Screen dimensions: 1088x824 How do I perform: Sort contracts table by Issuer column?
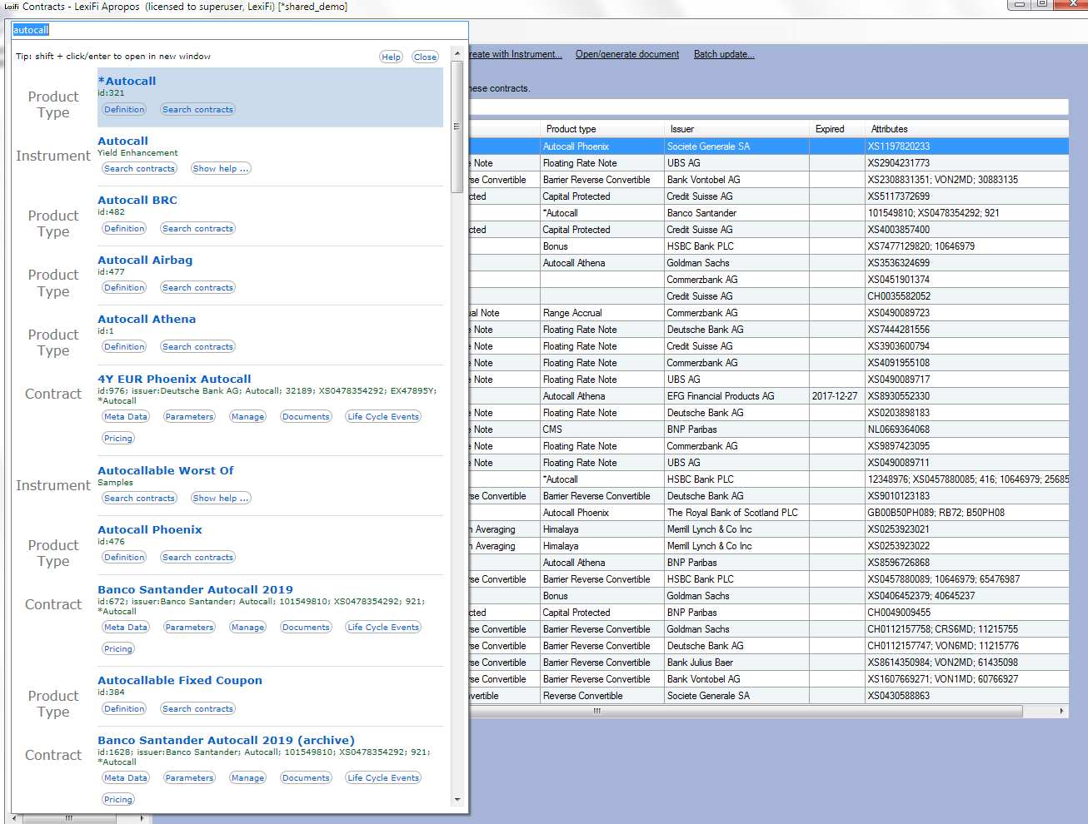tap(736, 129)
